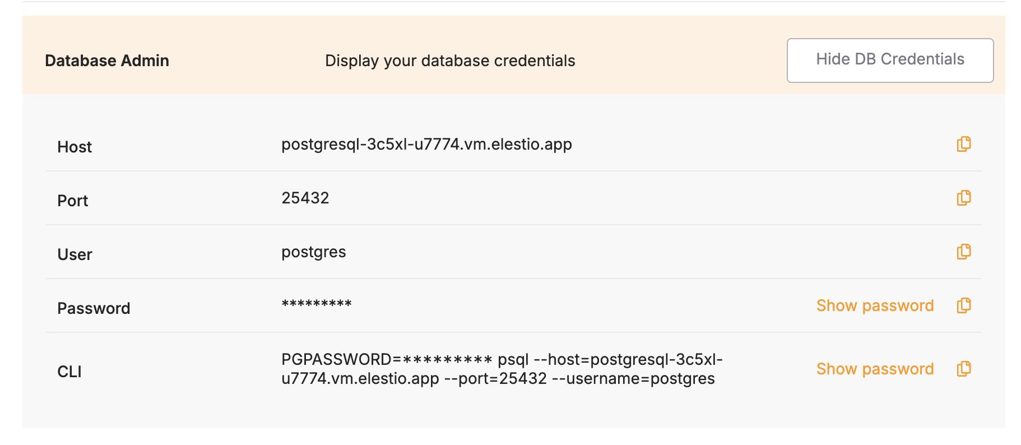Click the postgres username value
This screenshot has width=1021, height=445.
[x=314, y=252]
